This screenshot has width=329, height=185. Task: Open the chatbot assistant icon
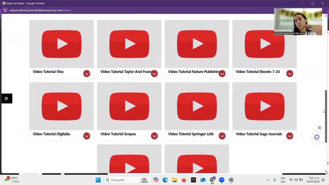pos(317,137)
